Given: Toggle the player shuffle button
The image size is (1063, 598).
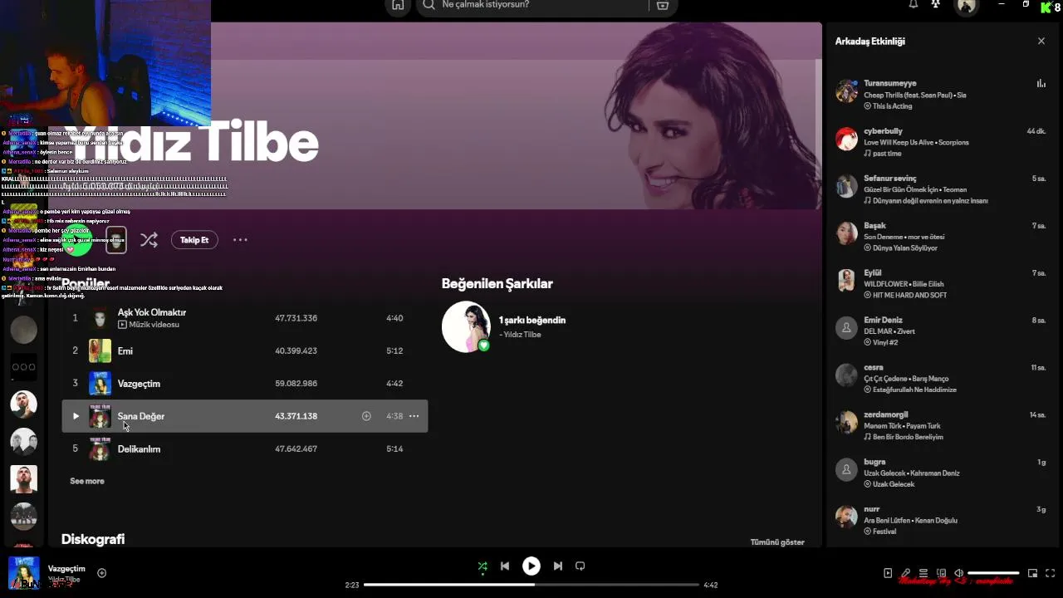Looking at the screenshot, I should click(483, 566).
